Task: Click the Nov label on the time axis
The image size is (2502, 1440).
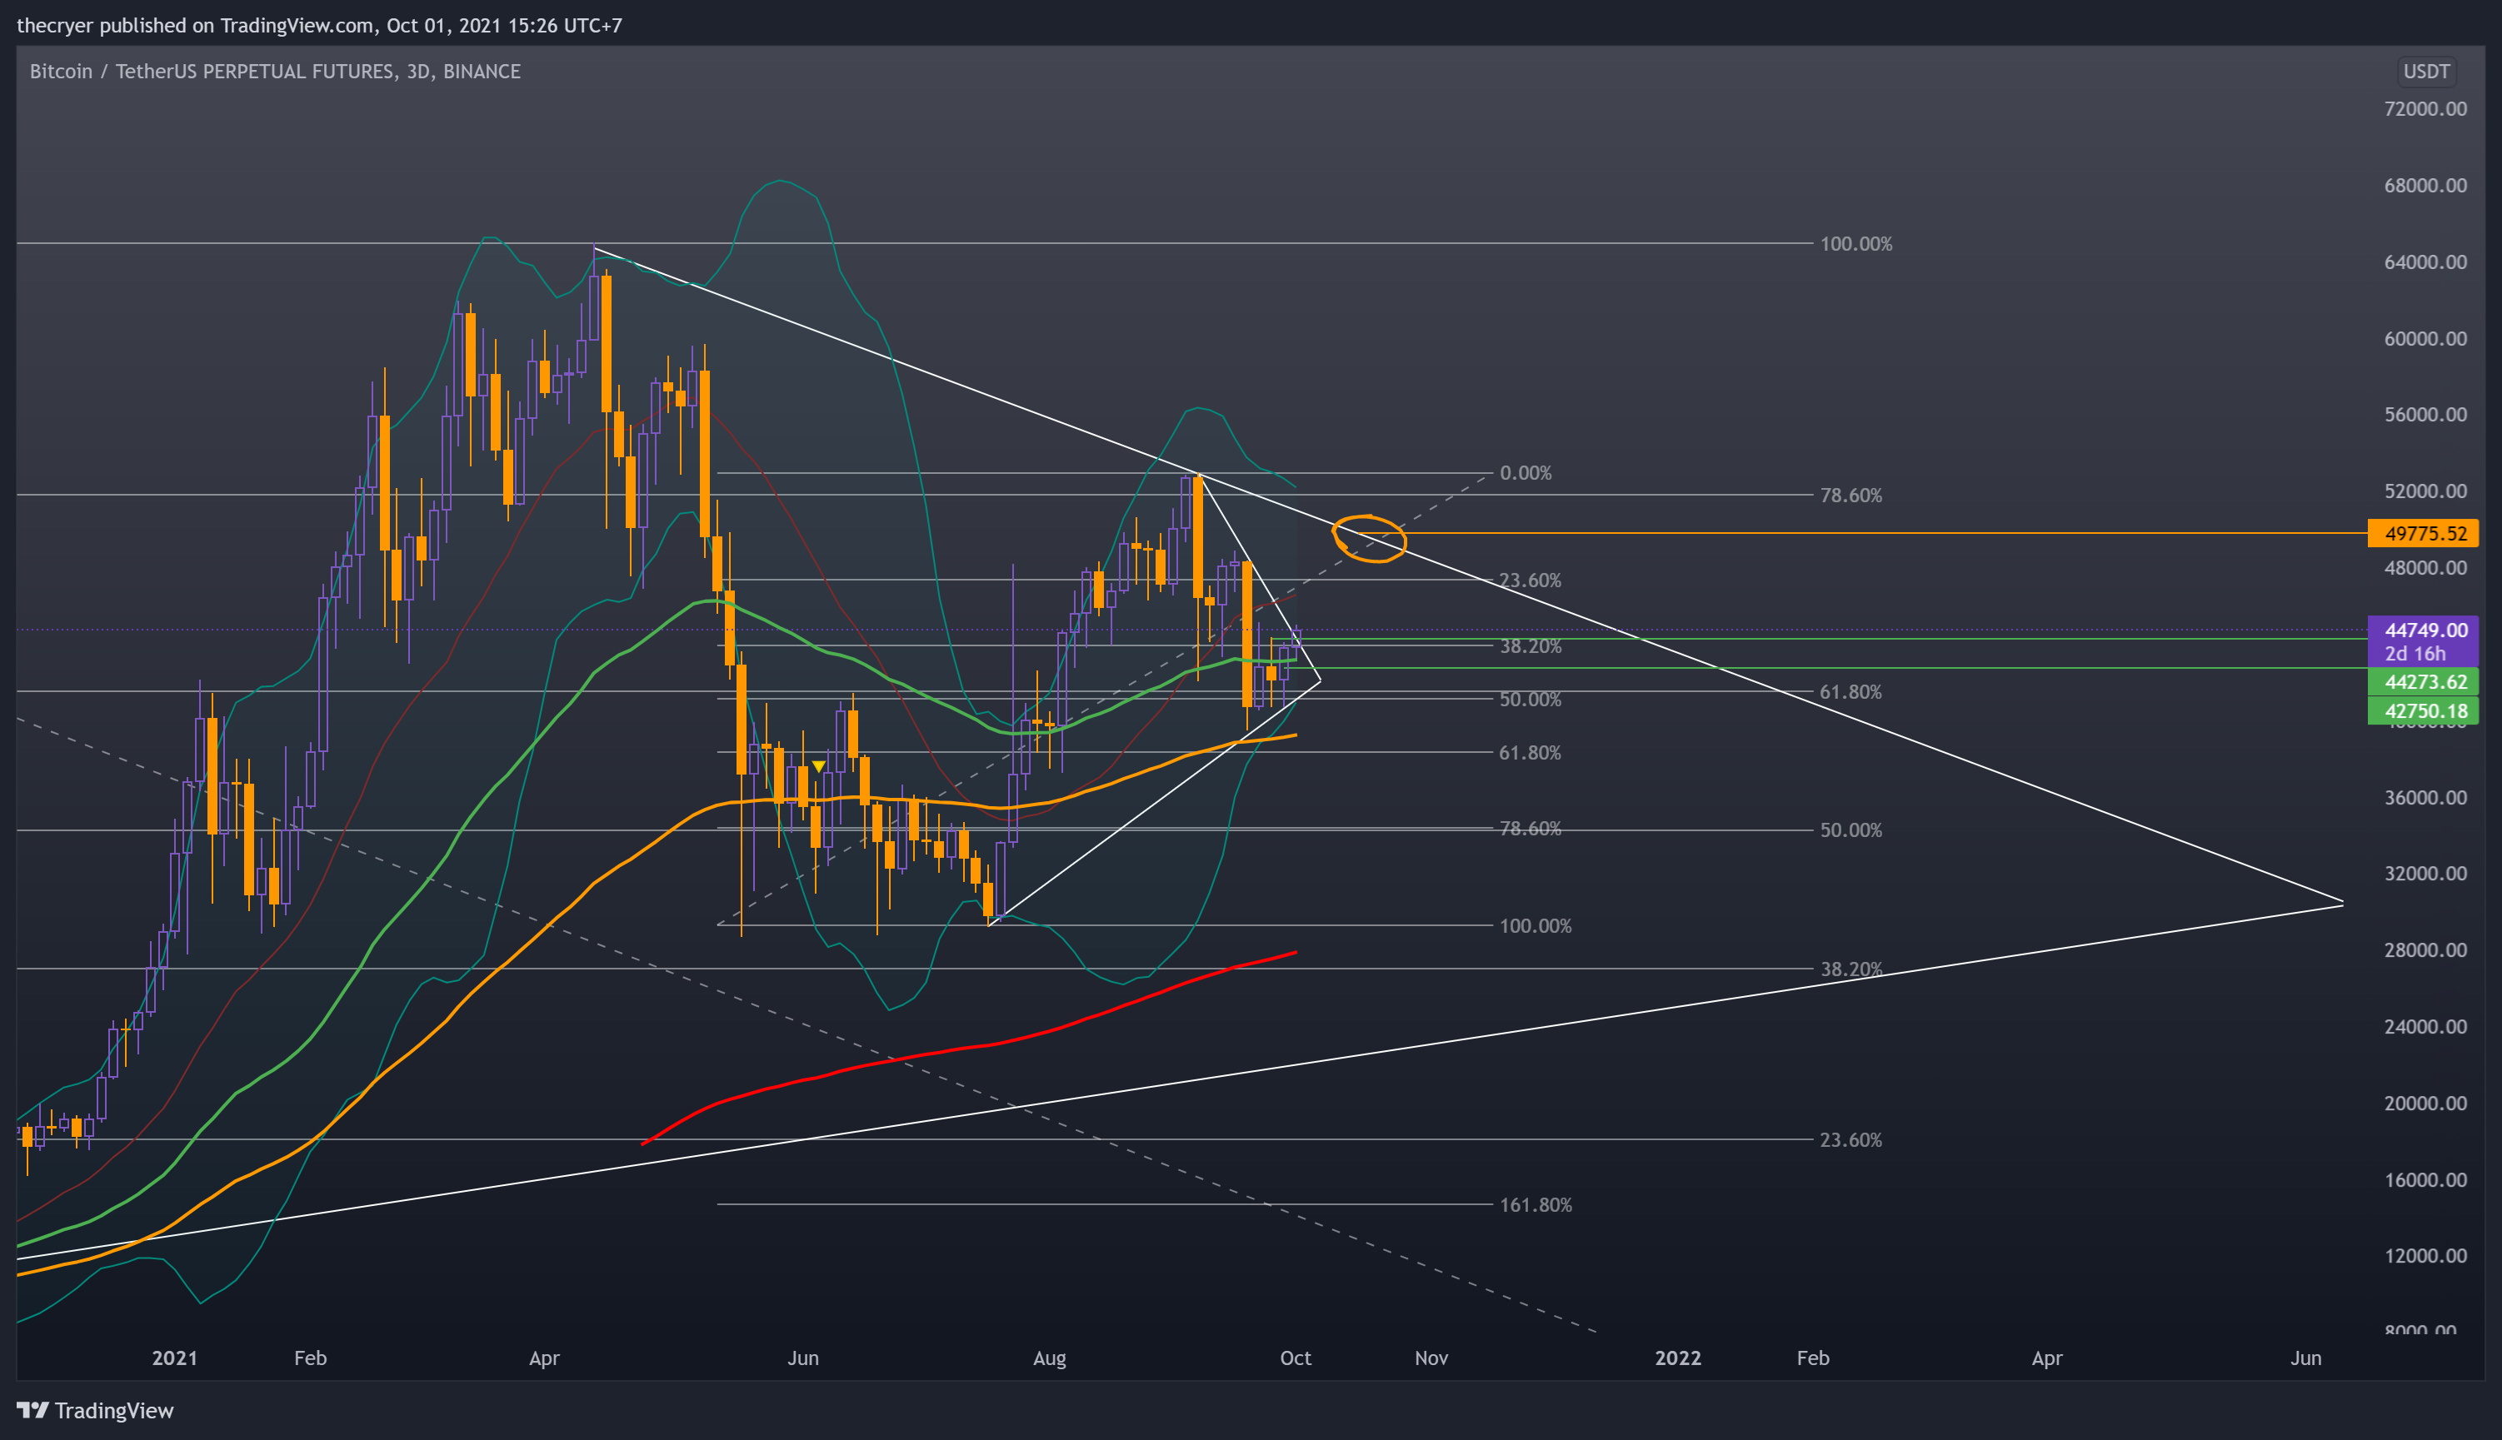Action: click(x=1431, y=1358)
